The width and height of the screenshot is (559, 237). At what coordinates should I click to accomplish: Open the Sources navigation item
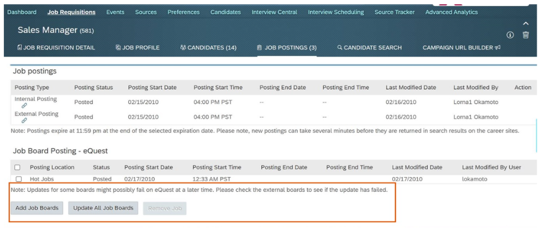coord(146,12)
